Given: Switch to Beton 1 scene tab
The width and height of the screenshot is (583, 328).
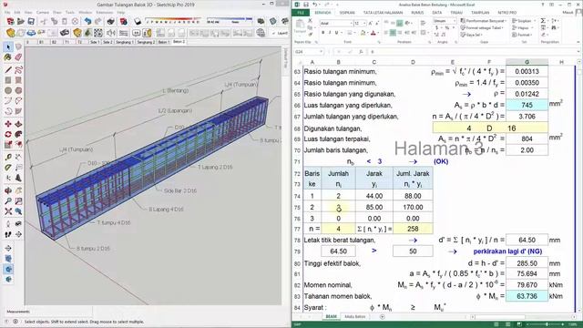Looking at the screenshot, I should [x=164, y=43].
